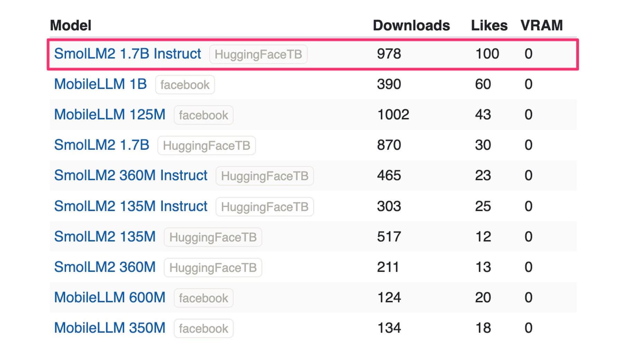Click HuggingFaceTB tag beside SmolLM2 135M Instruct
The width and height of the screenshot is (620, 354).
coord(265,207)
